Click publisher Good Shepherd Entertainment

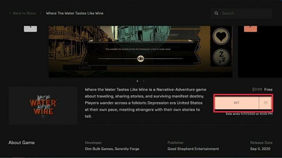click(193, 149)
